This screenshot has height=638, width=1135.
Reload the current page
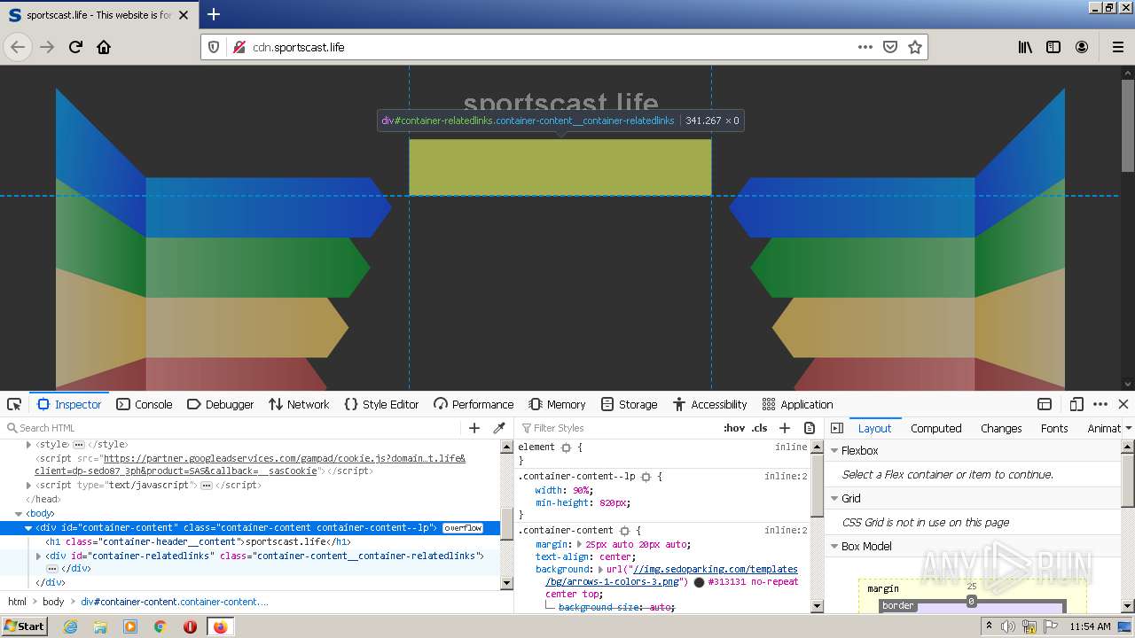[x=75, y=47]
